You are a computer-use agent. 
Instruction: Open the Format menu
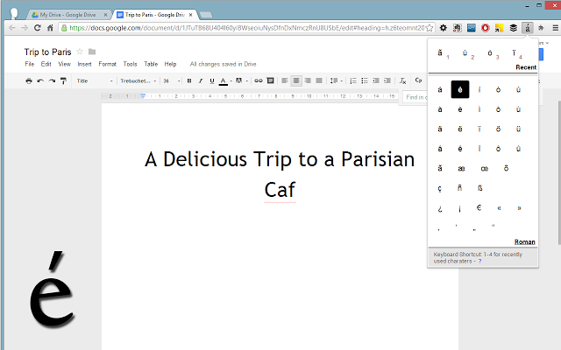pyautogui.click(x=107, y=64)
